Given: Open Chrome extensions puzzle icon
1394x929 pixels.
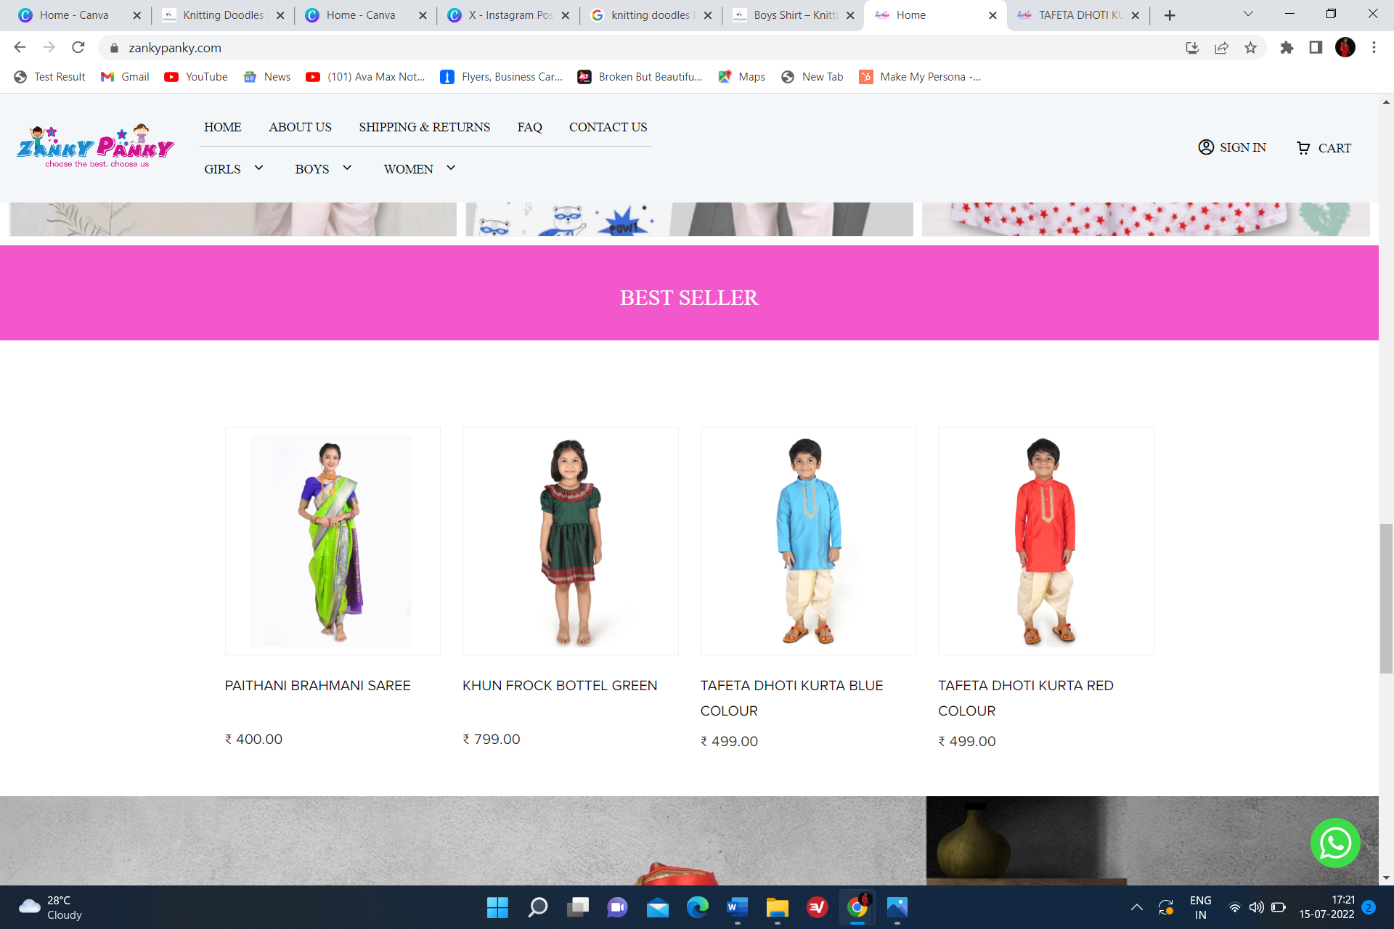Looking at the screenshot, I should coord(1287,48).
